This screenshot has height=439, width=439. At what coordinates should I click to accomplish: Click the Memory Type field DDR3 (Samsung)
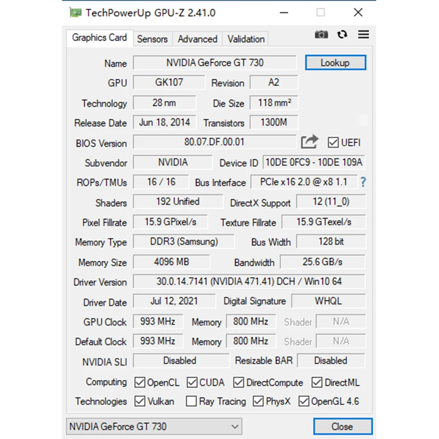click(x=184, y=241)
